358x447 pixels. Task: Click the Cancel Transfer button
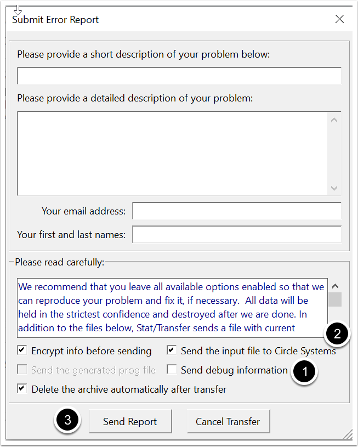[x=228, y=422]
